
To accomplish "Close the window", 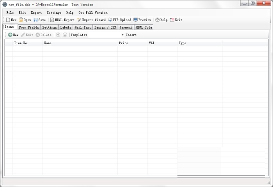I will point(264,3).
